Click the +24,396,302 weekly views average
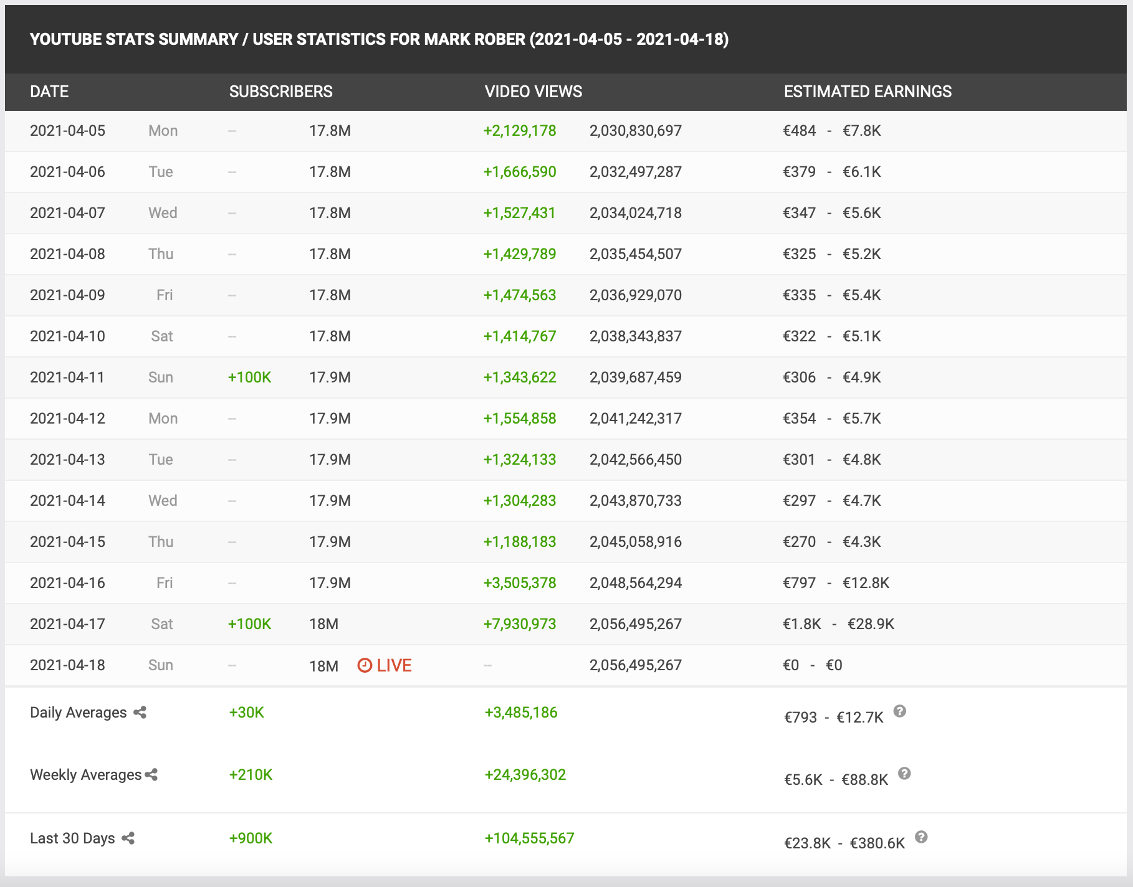 [x=525, y=775]
